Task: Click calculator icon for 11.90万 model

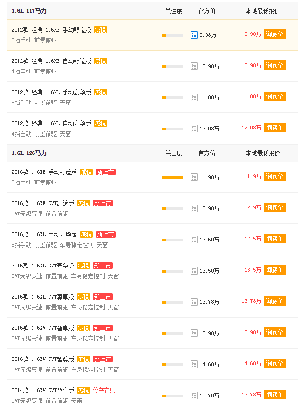Action: click(x=194, y=177)
